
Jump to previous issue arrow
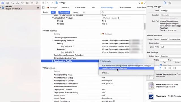tap(139, 3)
